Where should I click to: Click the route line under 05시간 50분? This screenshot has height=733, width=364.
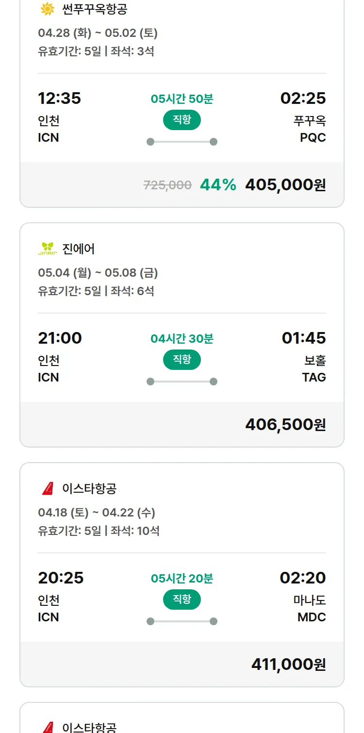182,142
